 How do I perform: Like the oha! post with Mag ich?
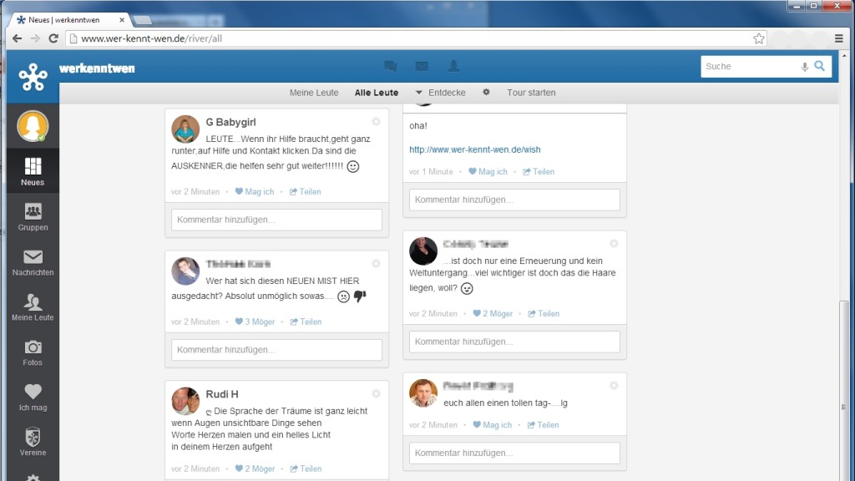click(x=488, y=171)
